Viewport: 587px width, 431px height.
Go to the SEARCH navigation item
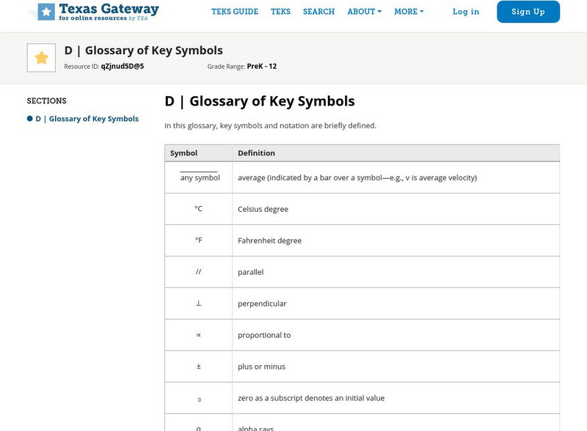(318, 12)
